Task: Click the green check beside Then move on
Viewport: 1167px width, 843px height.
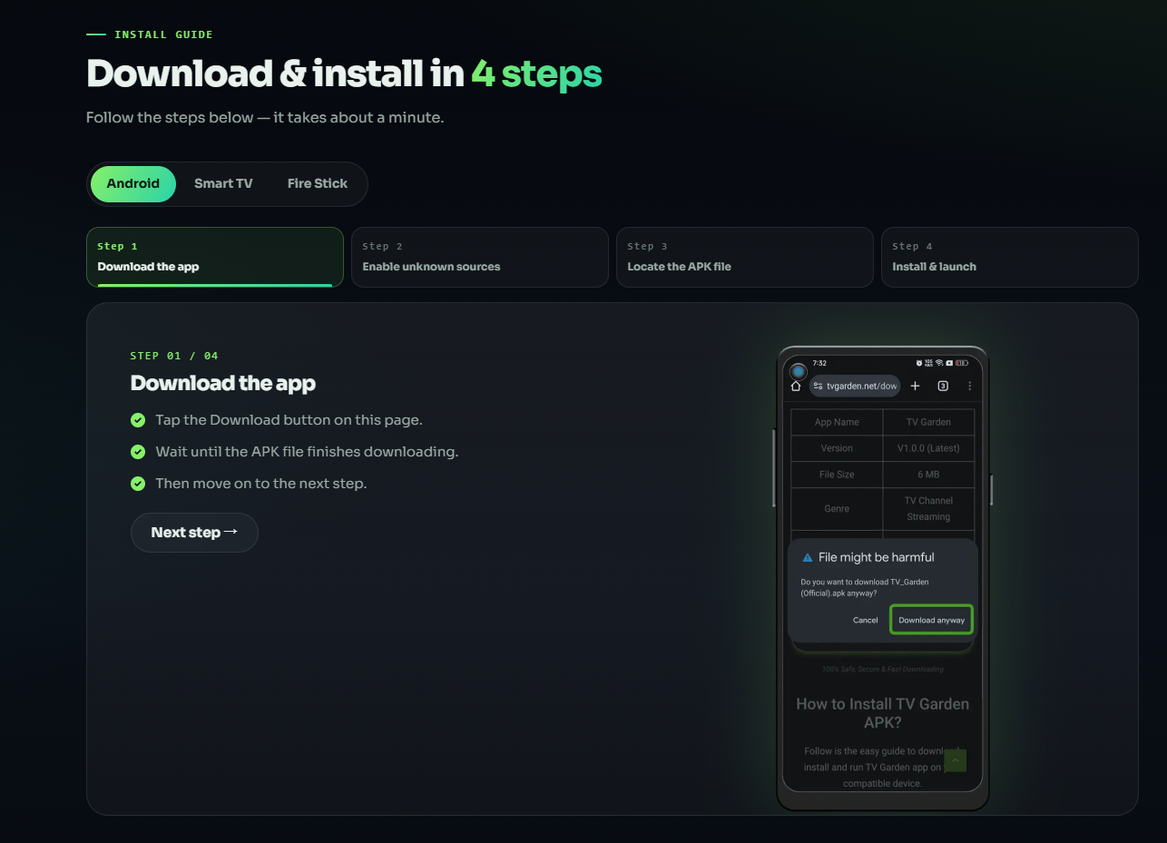Action: pyautogui.click(x=138, y=484)
